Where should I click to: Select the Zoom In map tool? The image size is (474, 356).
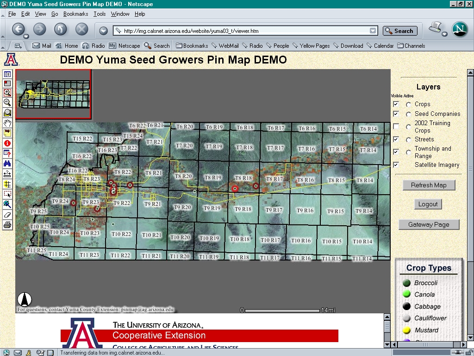tap(7, 93)
